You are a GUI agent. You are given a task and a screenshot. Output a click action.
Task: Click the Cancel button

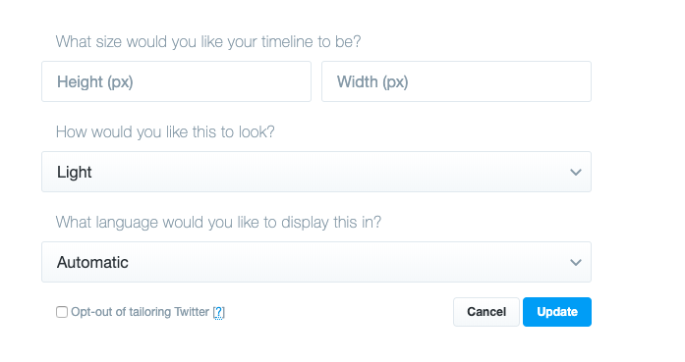(486, 312)
